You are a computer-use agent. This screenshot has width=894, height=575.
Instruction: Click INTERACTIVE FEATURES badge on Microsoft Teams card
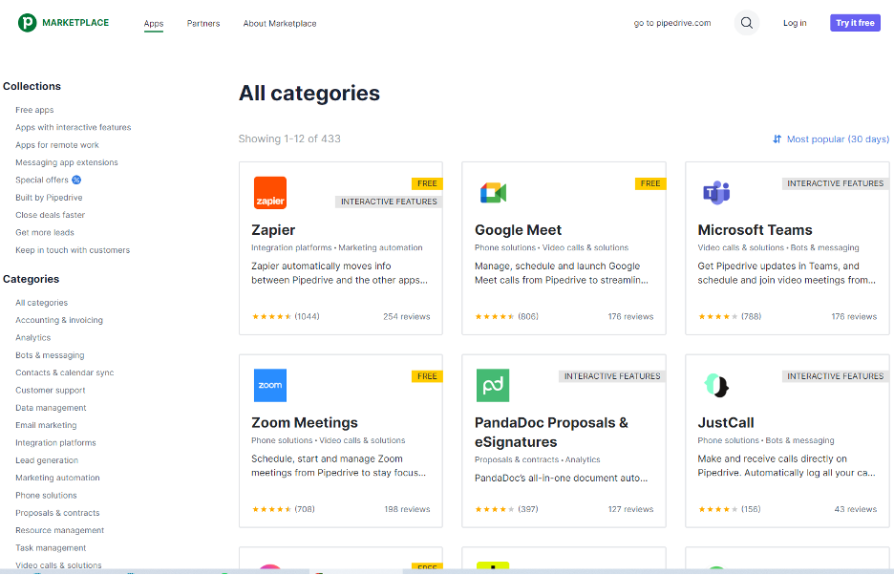click(x=836, y=183)
